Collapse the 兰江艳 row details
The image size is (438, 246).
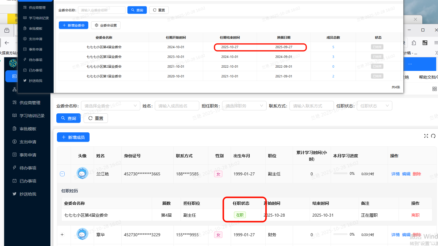point(62,174)
